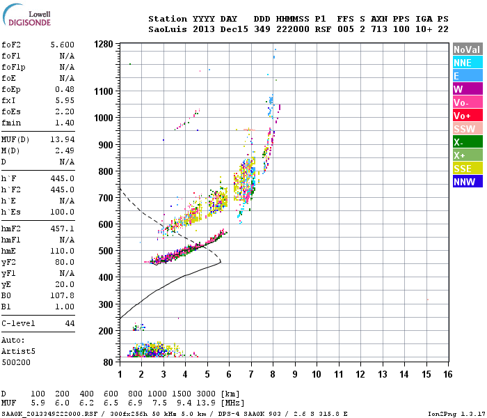Click the hmF2 value 457.1
487x418 pixels.
click(x=63, y=229)
